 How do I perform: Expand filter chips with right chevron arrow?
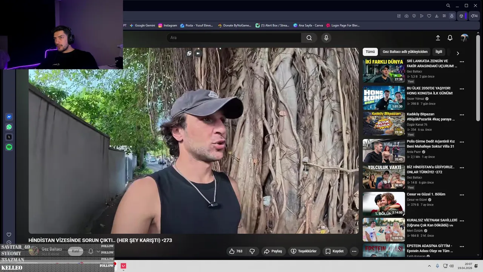(x=458, y=53)
